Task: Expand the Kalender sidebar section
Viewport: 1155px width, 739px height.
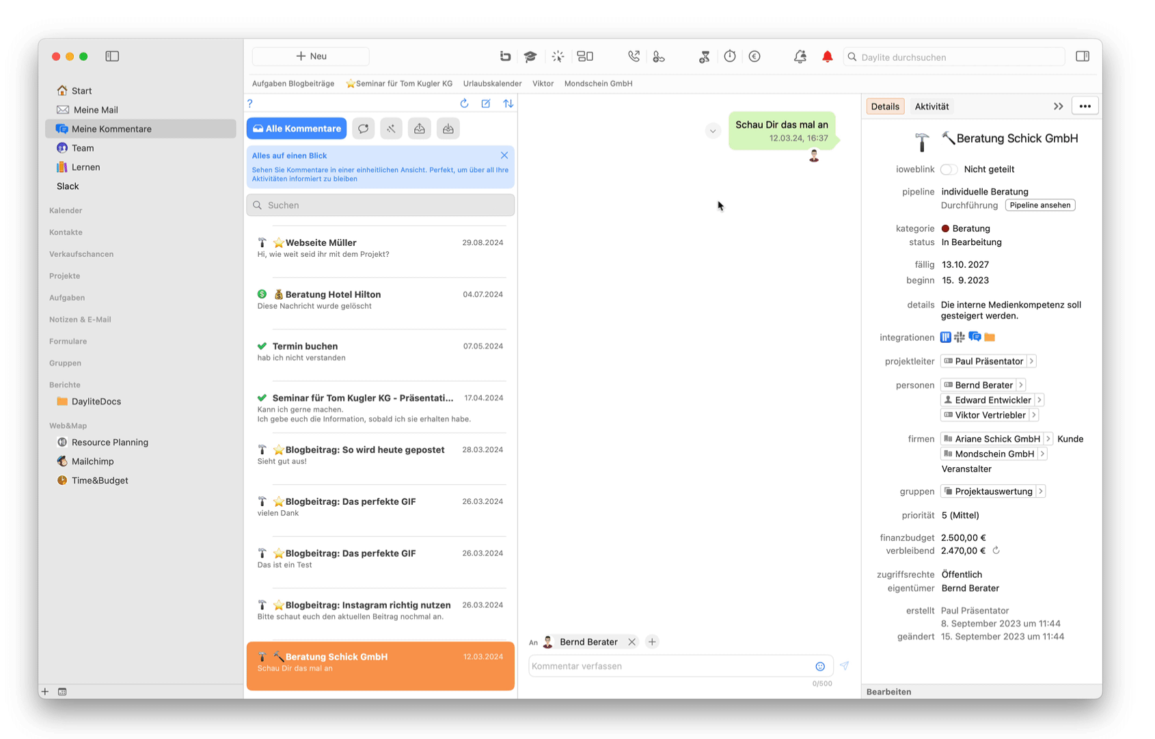Action: [x=66, y=210]
